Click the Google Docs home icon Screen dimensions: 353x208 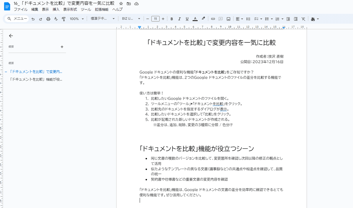click(7, 6)
